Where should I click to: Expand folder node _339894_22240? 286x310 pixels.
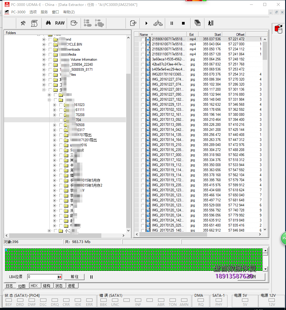coord(44,65)
